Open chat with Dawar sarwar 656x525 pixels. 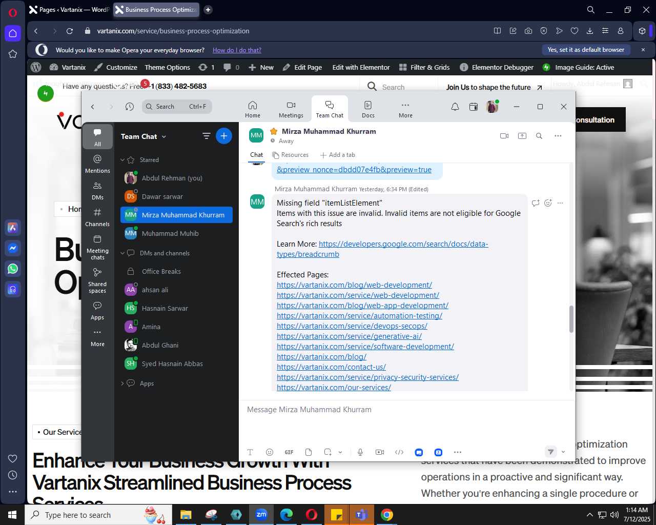(x=176, y=196)
